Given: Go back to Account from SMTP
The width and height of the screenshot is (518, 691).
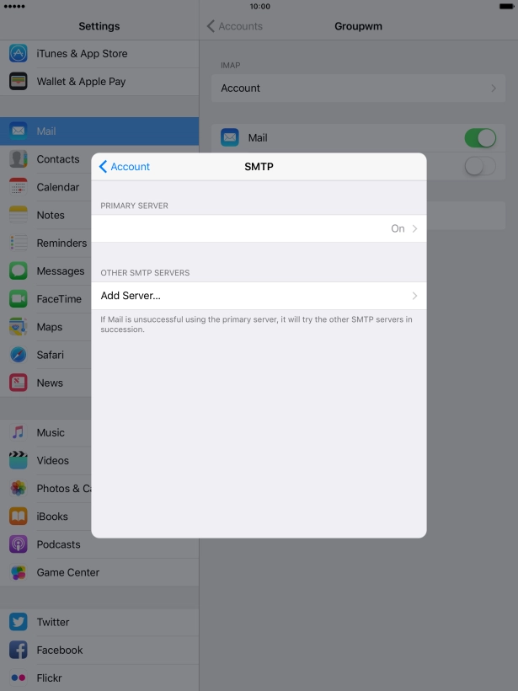Looking at the screenshot, I should 124,167.
